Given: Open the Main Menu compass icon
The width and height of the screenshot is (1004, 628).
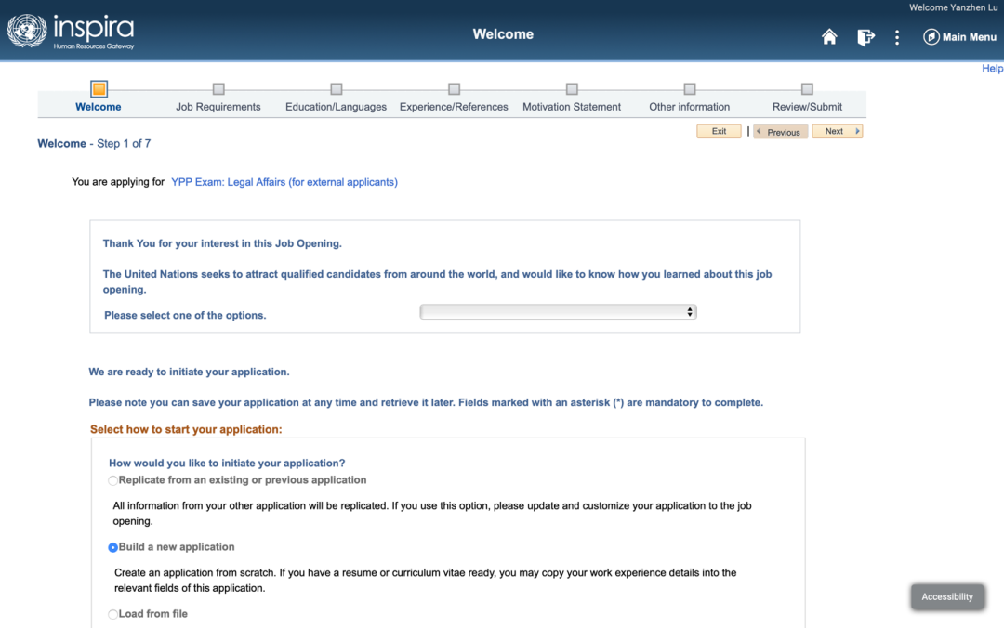Looking at the screenshot, I should 931,37.
